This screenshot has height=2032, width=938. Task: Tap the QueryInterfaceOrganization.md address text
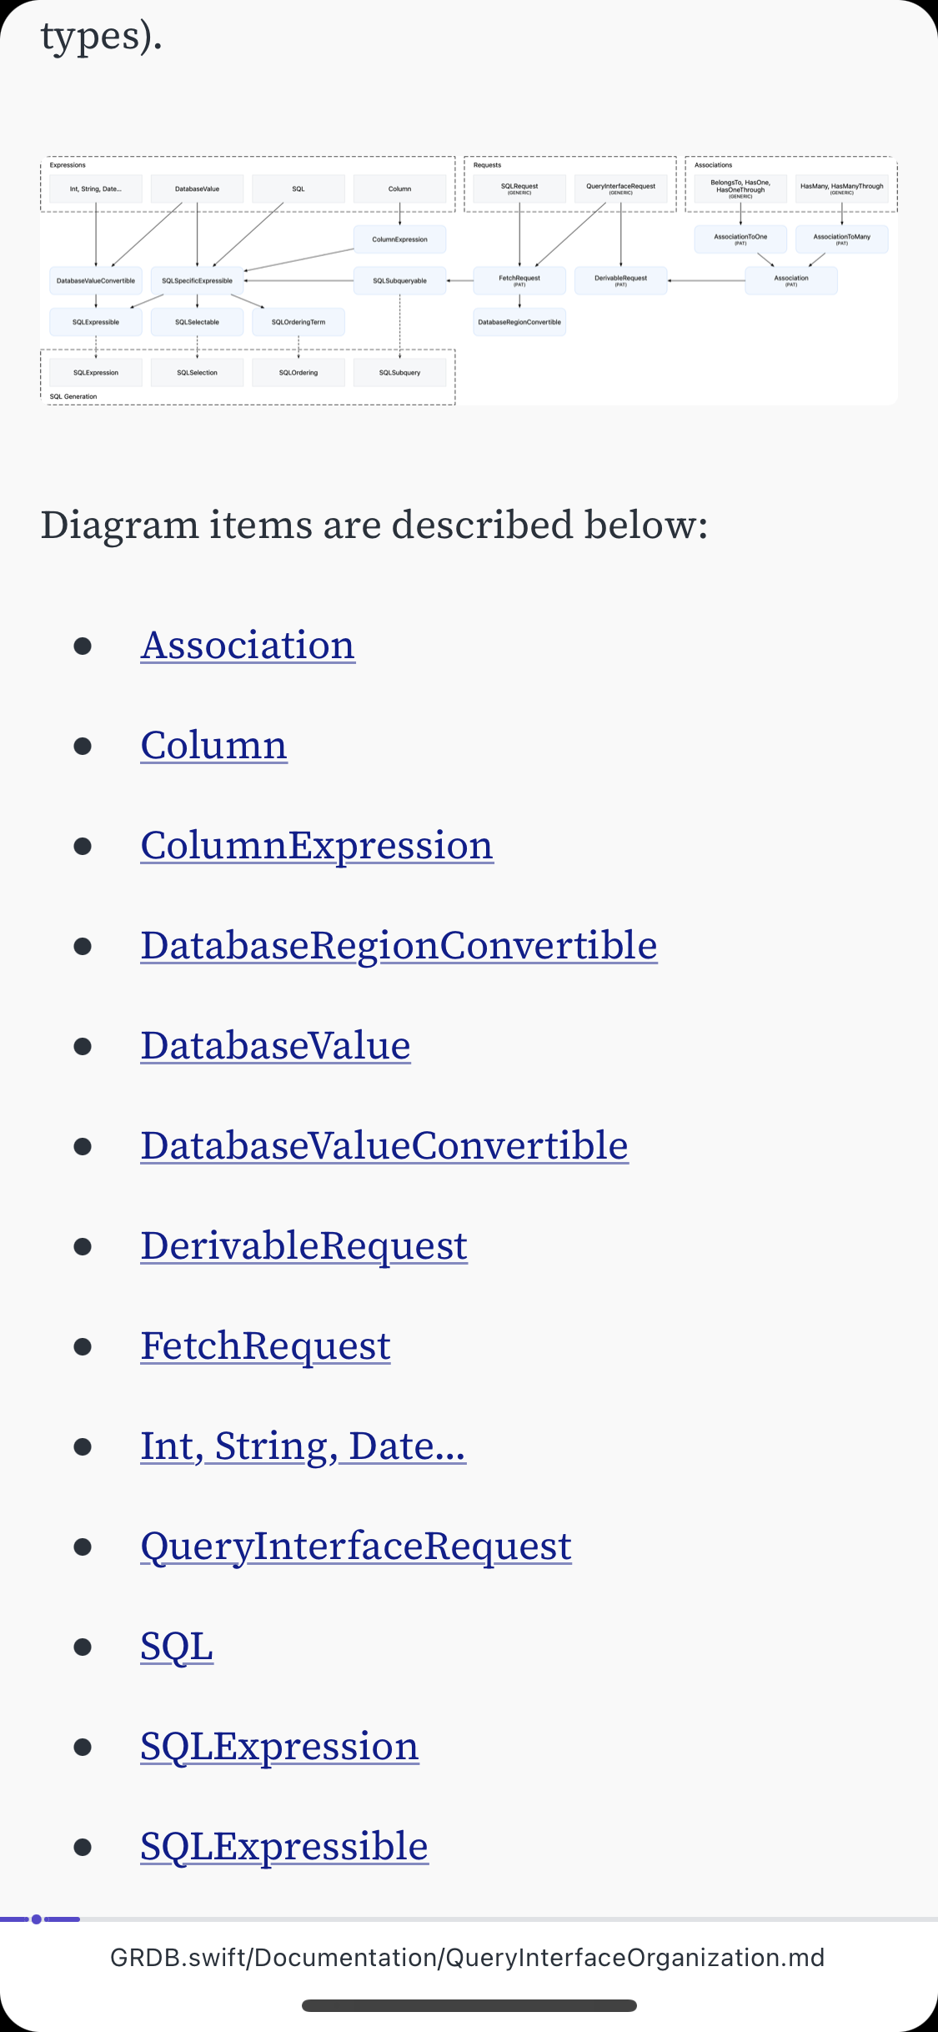coord(467,1958)
